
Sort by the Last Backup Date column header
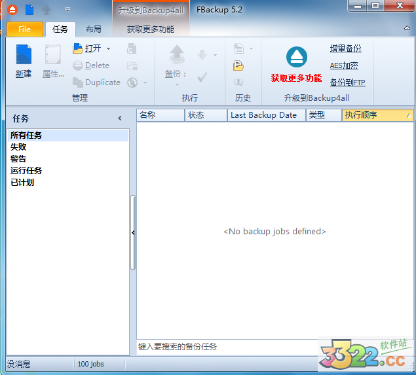[x=267, y=115]
